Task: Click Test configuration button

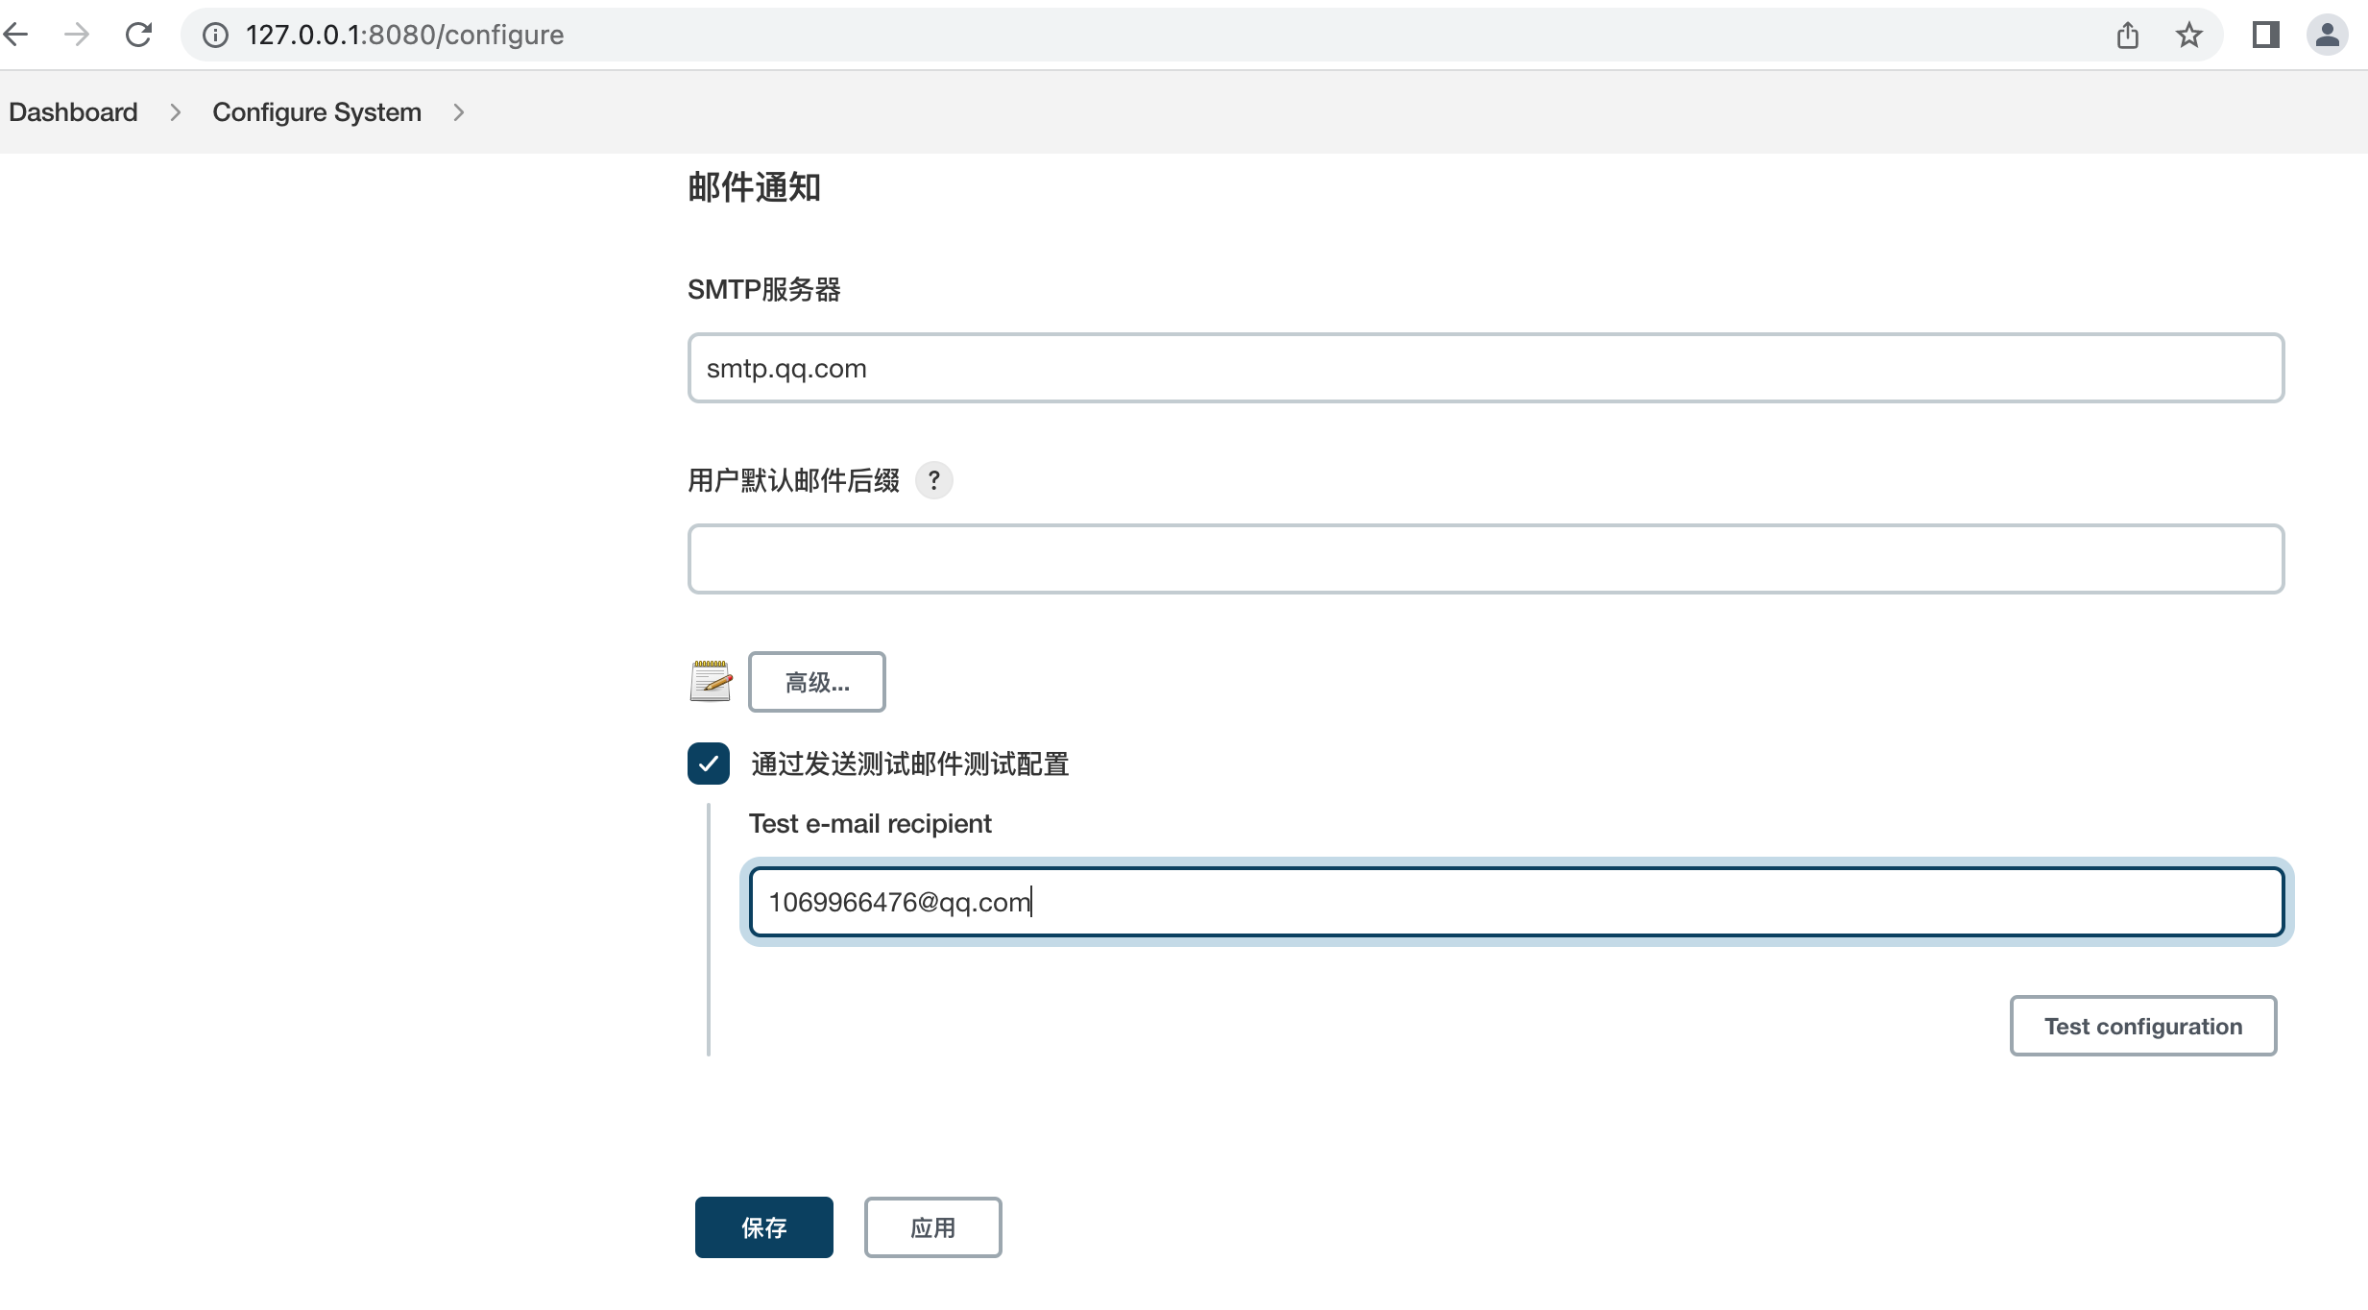Action: click(2143, 1026)
